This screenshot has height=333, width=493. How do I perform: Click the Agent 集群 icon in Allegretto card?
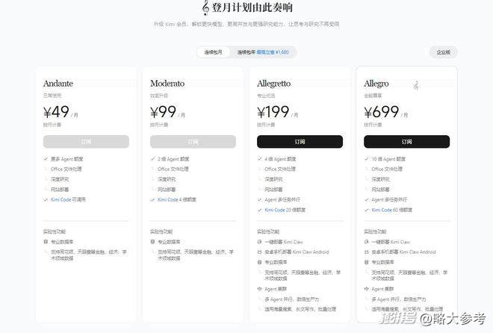click(259, 288)
